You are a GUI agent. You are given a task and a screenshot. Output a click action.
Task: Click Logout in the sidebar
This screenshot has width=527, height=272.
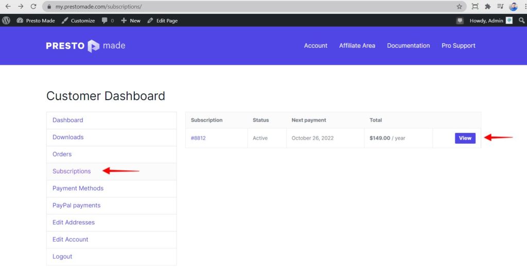coord(62,257)
